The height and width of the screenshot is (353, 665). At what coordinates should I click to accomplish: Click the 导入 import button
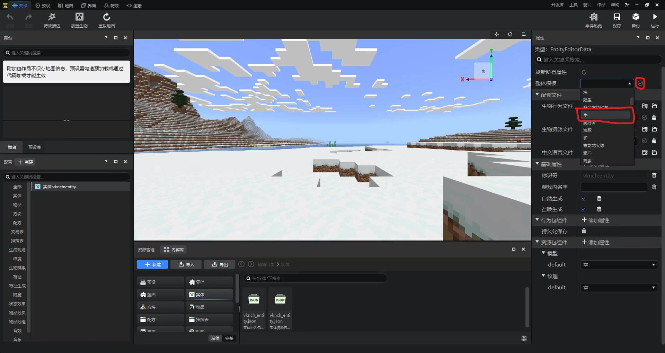coord(186,264)
